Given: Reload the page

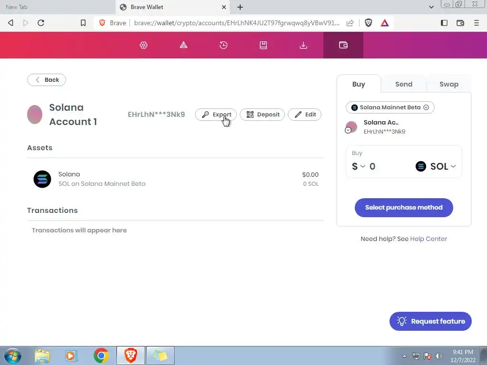Looking at the screenshot, I should click(x=41, y=23).
